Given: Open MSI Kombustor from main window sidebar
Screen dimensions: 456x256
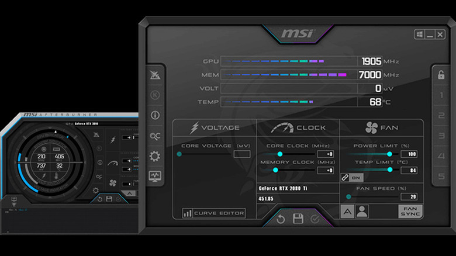Looking at the screenshot, I should [155, 75].
